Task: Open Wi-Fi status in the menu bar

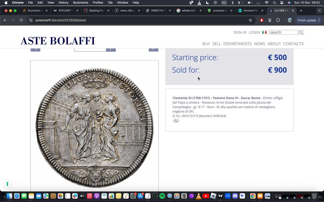Action: tap(267, 3)
